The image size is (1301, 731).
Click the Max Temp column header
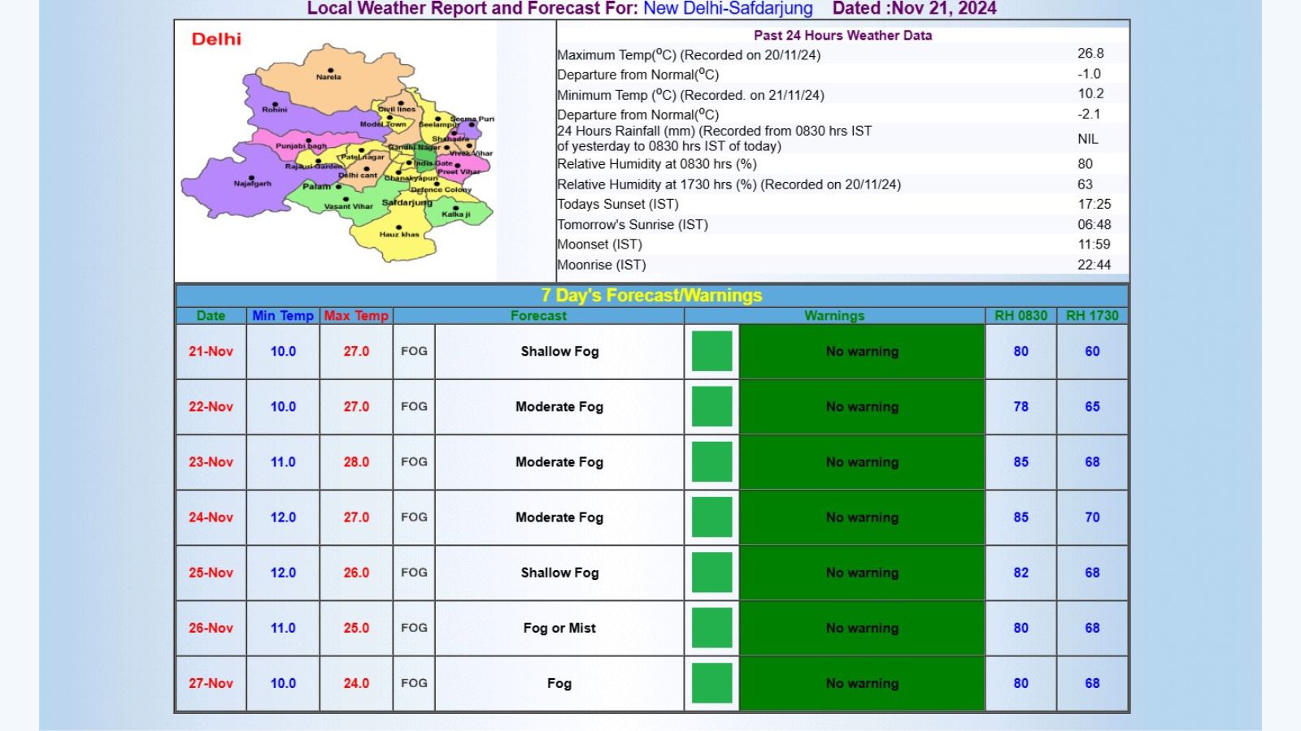[356, 316]
